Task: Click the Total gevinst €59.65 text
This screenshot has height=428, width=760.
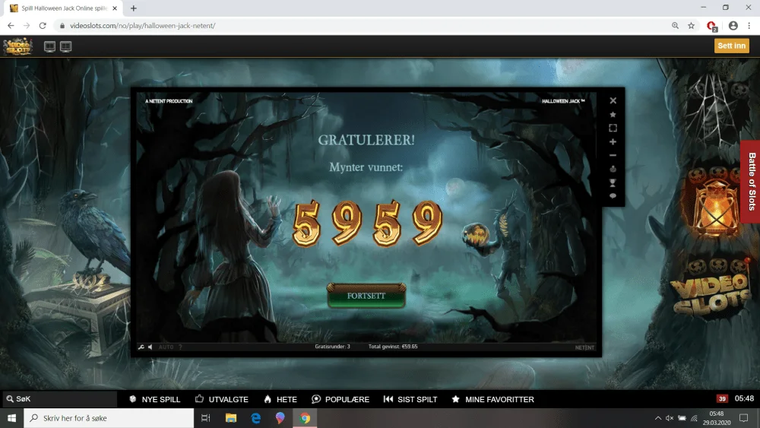Action: point(393,347)
